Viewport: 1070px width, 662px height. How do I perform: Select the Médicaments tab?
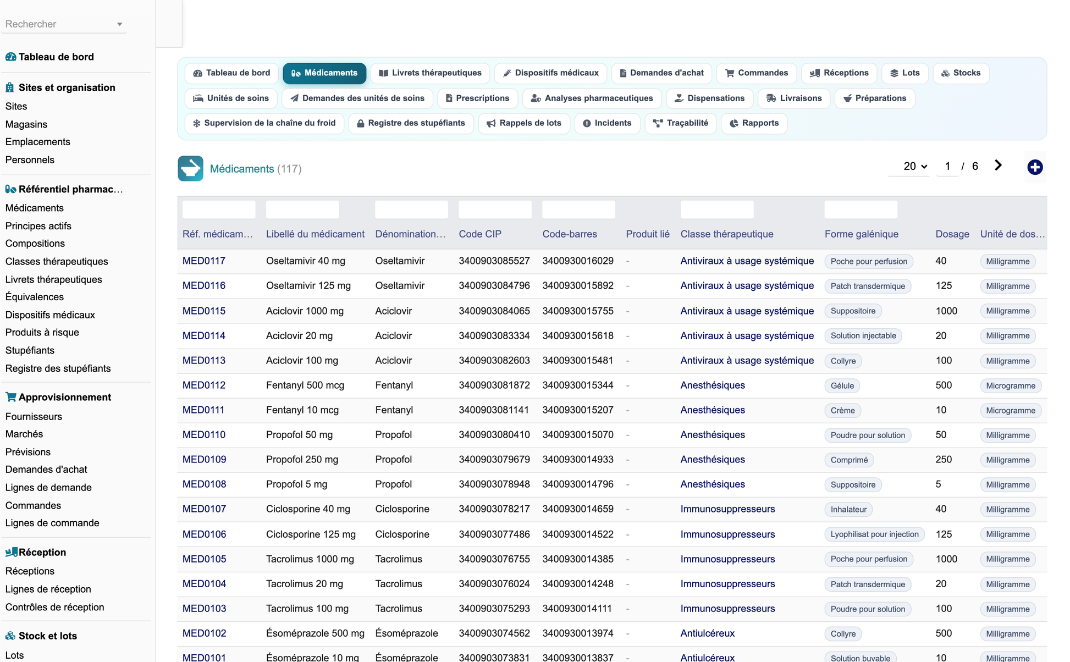pos(324,73)
